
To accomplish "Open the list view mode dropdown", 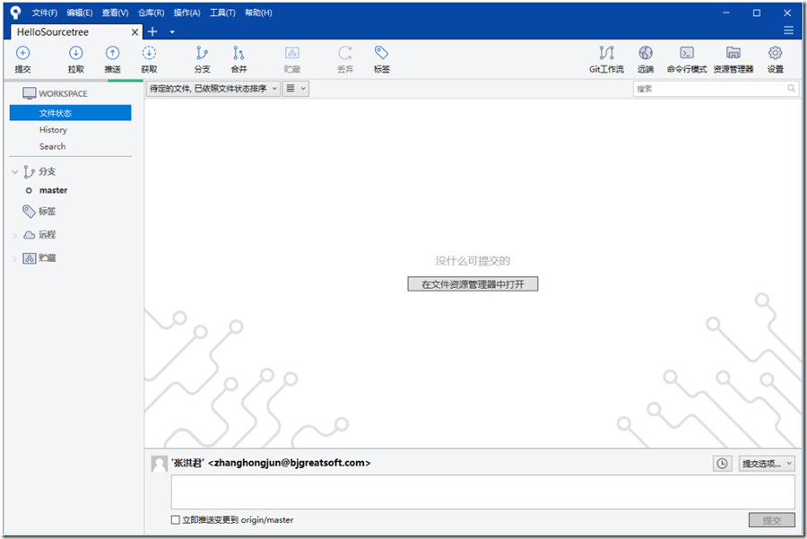I will (x=296, y=89).
